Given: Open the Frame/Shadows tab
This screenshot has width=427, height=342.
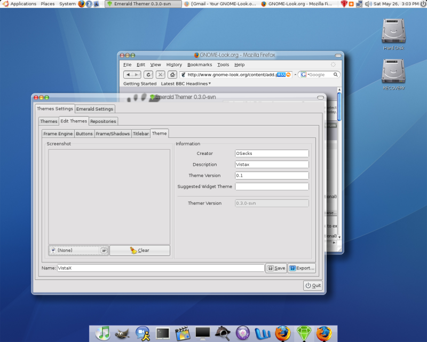Looking at the screenshot, I should tap(113, 134).
